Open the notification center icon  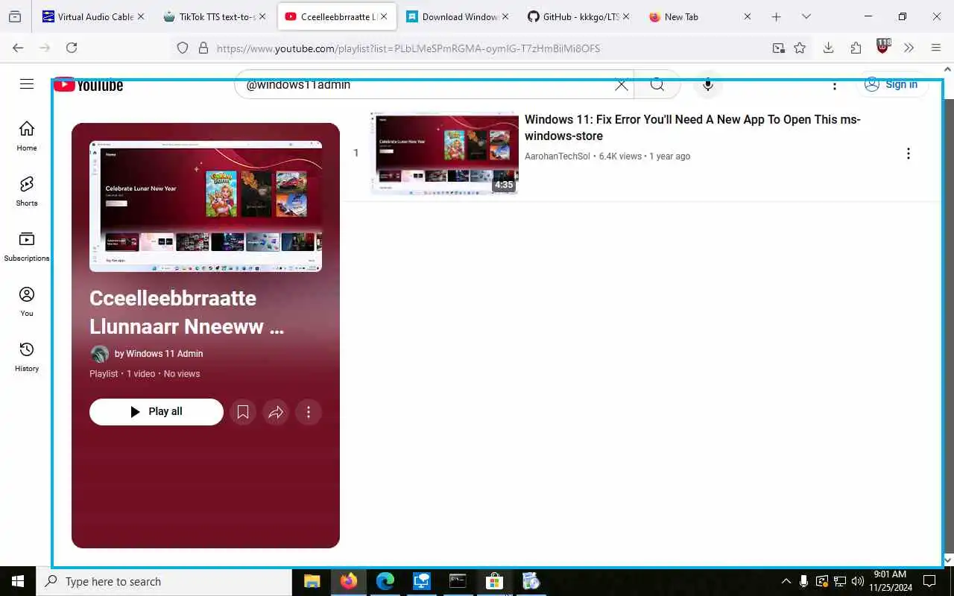(929, 581)
